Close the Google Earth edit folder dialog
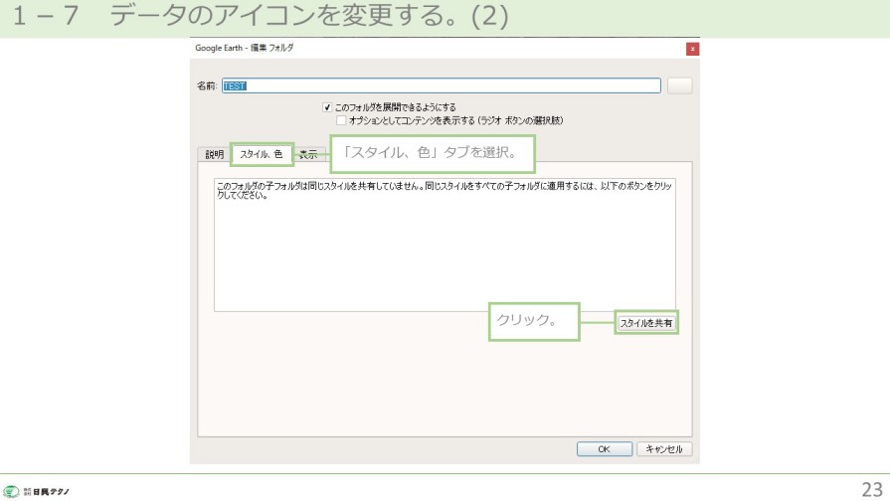 coord(692,49)
